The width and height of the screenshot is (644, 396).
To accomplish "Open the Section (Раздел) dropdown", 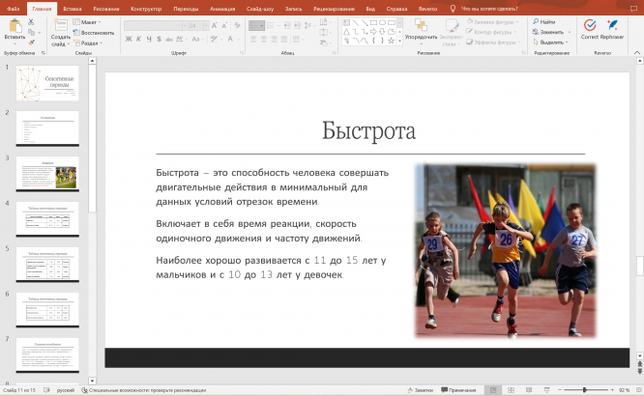I will click(88, 42).
